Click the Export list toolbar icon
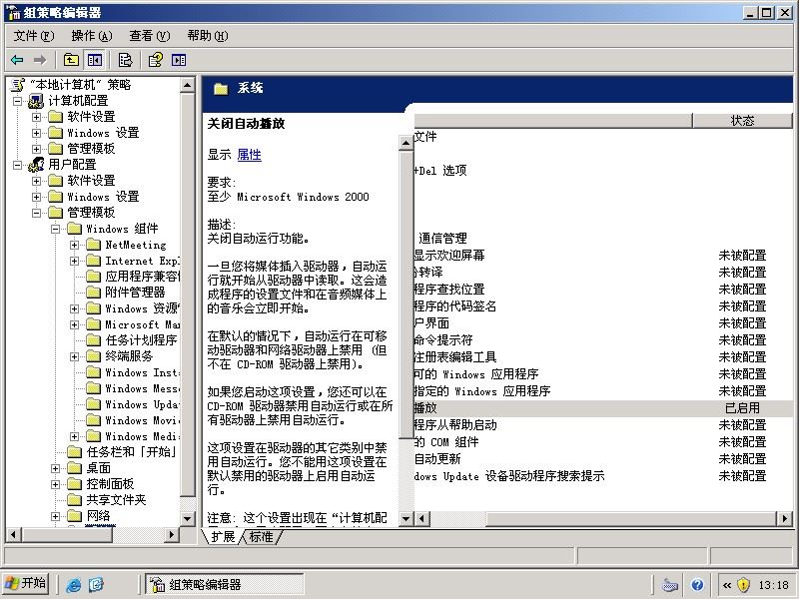The height and width of the screenshot is (599, 799). (125, 60)
